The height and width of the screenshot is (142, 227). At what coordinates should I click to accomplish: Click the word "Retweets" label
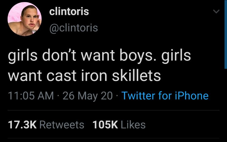[x=62, y=124]
